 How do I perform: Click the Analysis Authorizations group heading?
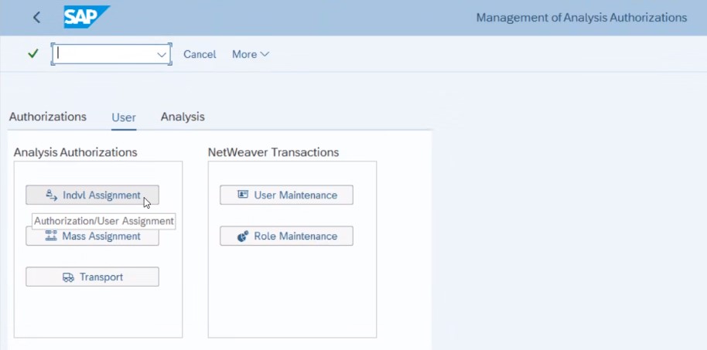click(x=75, y=152)
